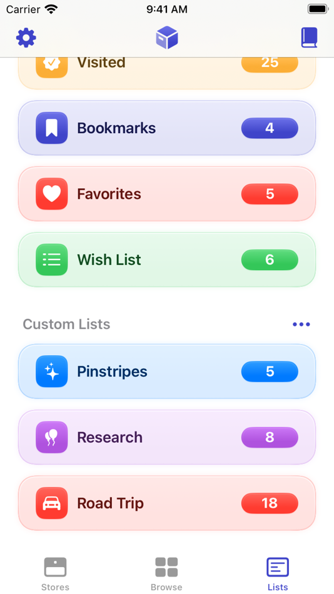
Task: Tap the Favorites heart icon
Action: pos(52,194)
